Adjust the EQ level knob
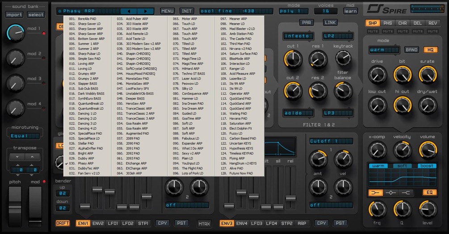Viewport: 449px width, 234px height. (x=428, y=209)
